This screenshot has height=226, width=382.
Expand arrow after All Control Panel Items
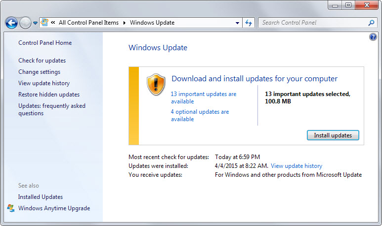124,23
